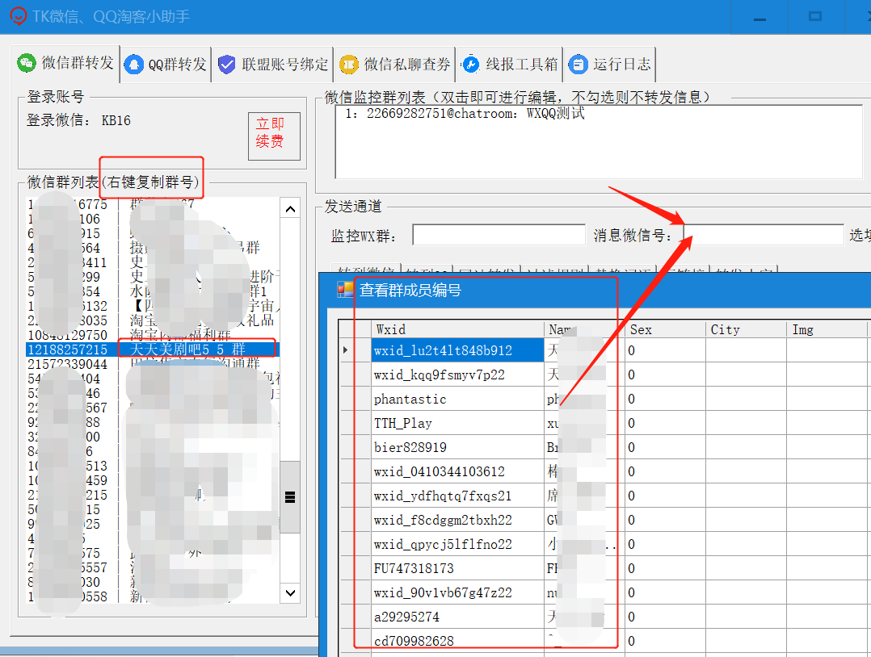This screenshot has height=657, width=871.
Task: Select cell wxid_0410344103612
Action: coord(457,471)
